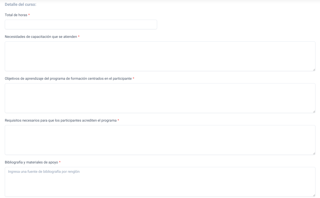Click required asterisk next to Necesidades label

(79, 37)
